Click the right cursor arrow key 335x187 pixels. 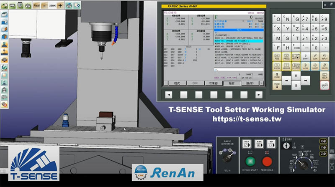tap(306, 81)
